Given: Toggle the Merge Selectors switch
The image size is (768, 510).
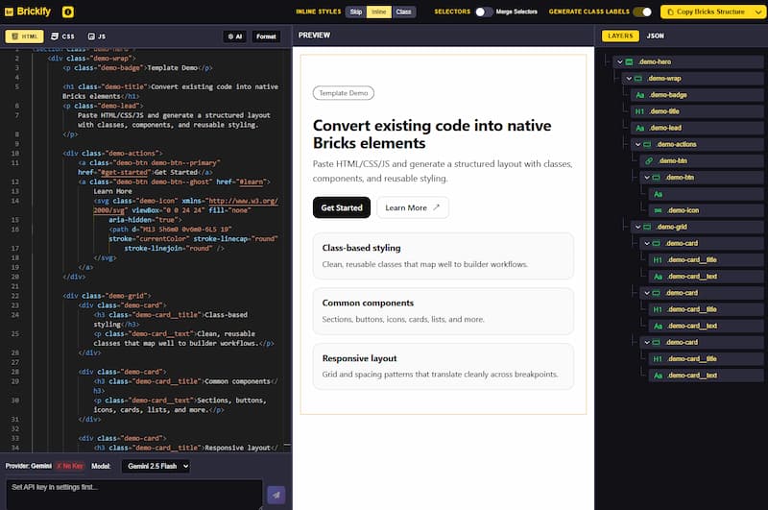Looking at the screenshot, I should click(484, 12).
